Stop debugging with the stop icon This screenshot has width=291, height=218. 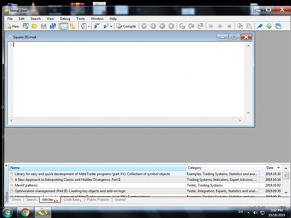click(x=171, y=26)
